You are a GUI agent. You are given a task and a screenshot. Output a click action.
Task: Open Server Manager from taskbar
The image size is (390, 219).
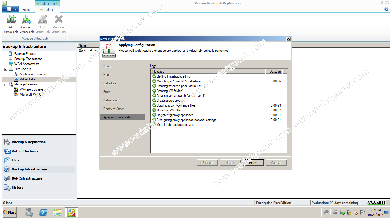click(x=29, y=212)
